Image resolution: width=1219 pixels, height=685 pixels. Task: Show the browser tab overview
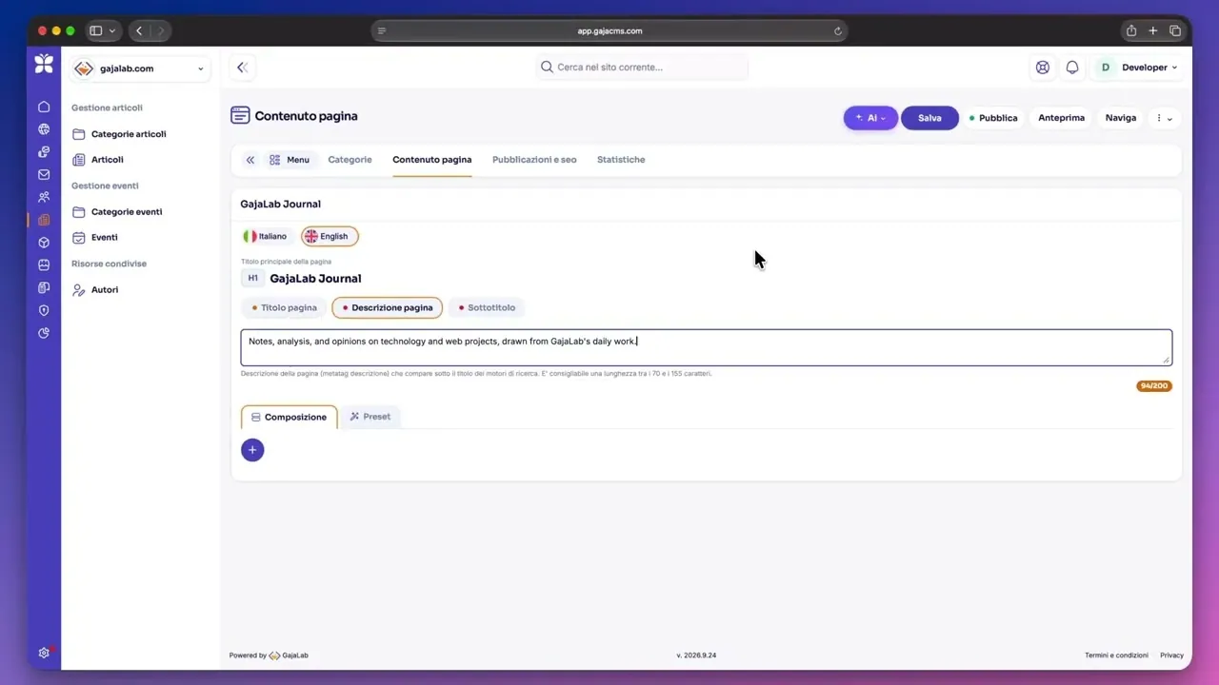click(x=1175, y=30)
